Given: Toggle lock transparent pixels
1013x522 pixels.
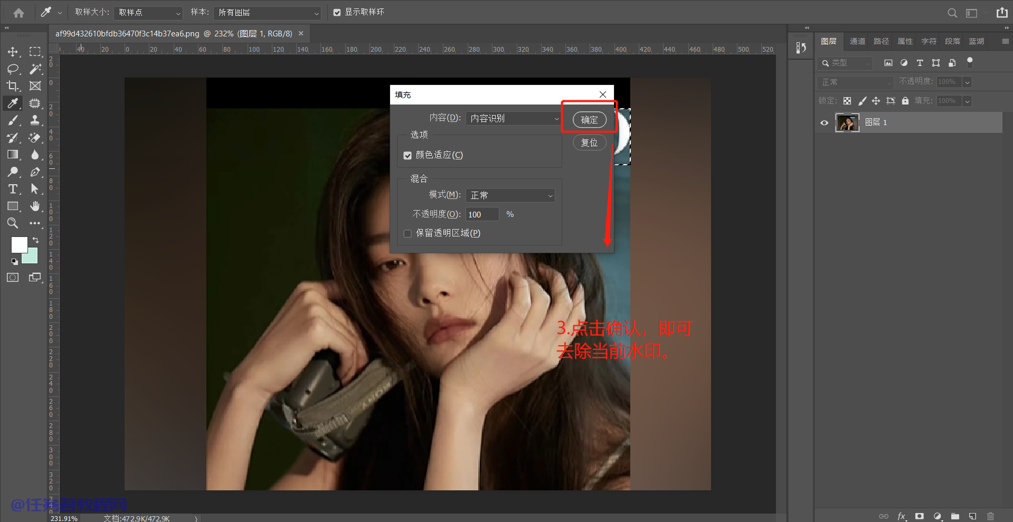Looking at the screenshot, I should click(x=847, y=101).
